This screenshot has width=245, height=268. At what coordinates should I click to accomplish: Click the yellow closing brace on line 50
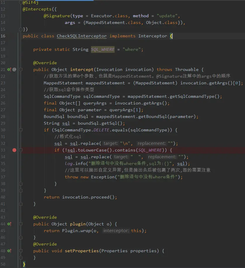tap(24, 264)
